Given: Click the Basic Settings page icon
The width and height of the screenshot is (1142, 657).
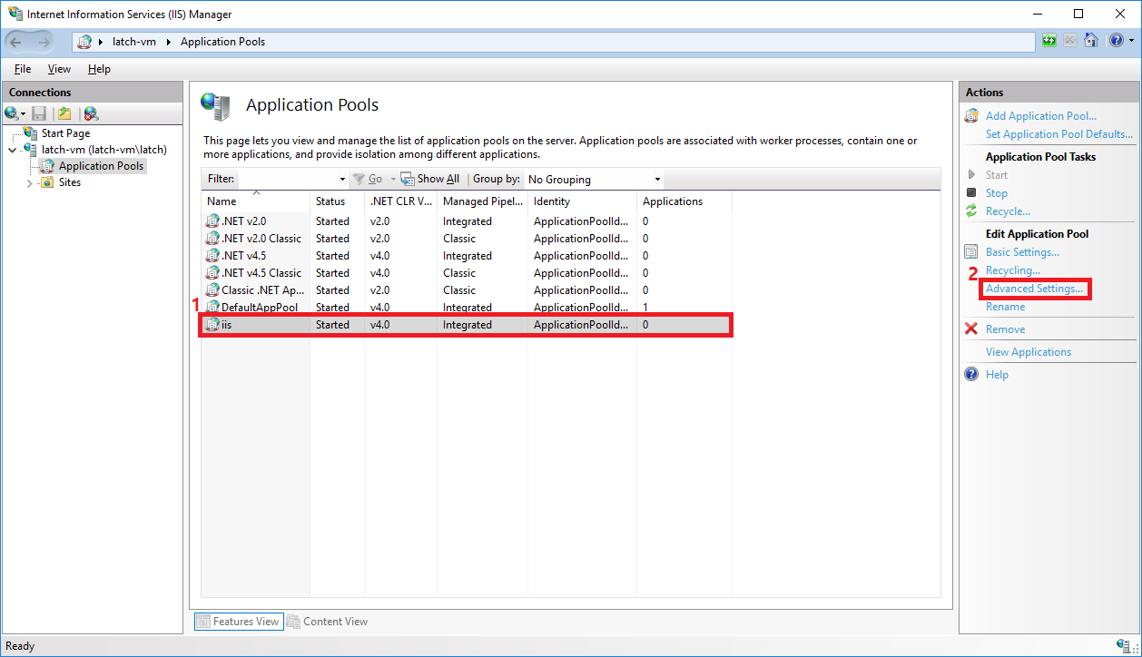Looking at the screenshot, I should (971, 252).
